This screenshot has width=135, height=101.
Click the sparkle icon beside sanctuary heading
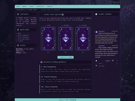pos(18,14)
